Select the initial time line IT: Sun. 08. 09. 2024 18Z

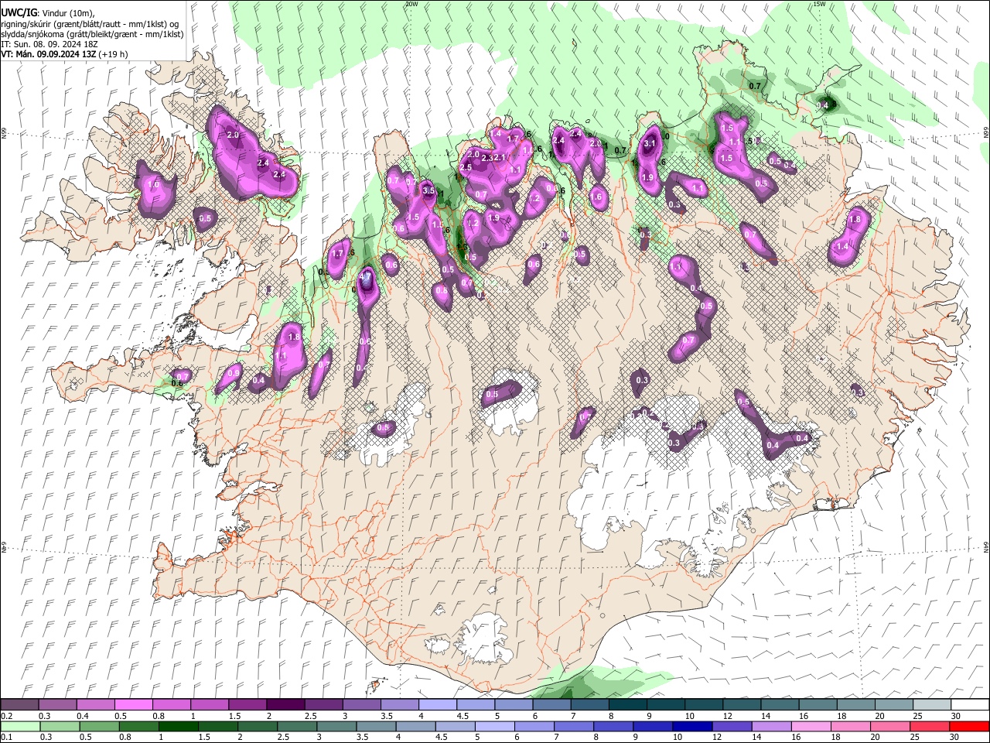pos(49,44)
